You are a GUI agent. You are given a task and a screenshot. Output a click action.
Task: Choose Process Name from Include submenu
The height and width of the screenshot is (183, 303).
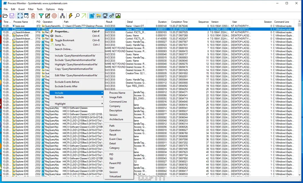pos(117,93)
